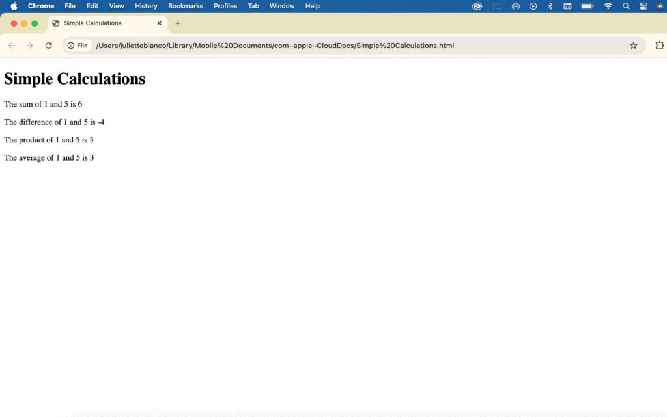Open the History menu

click(x=146, y=6)
